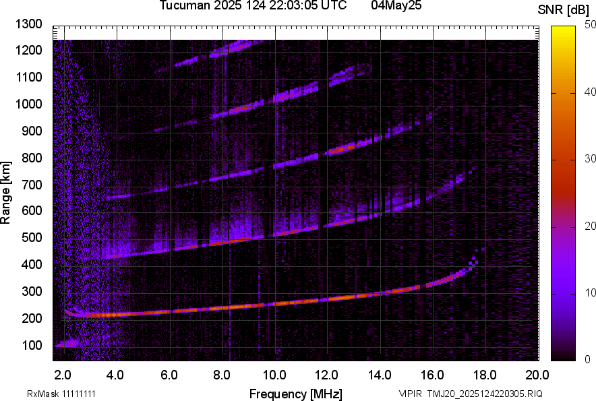596x401 pixels.
Task: Click the second-hop trace near 8 MHz, 490 km
Action: pos(222,243)
